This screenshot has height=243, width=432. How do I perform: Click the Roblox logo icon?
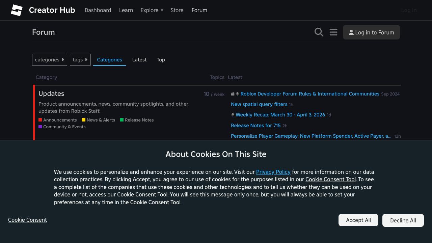(x=17, y=10)
